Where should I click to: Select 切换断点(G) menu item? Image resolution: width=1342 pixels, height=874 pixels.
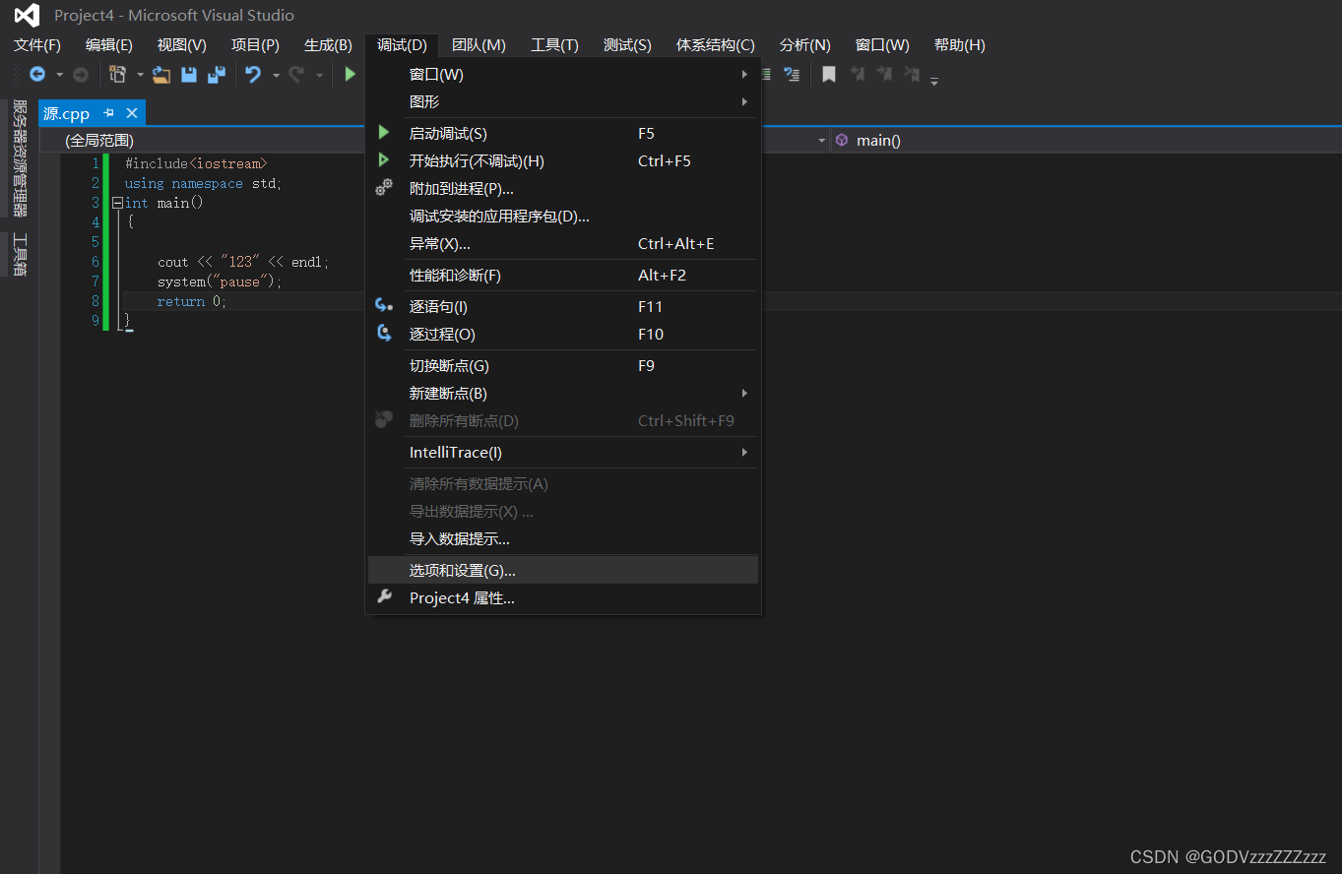pos(563,365)
